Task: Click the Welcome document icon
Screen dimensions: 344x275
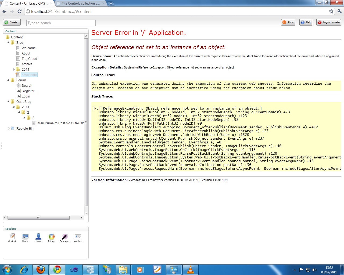Action: pyautogui.click(x=18, y=48)
